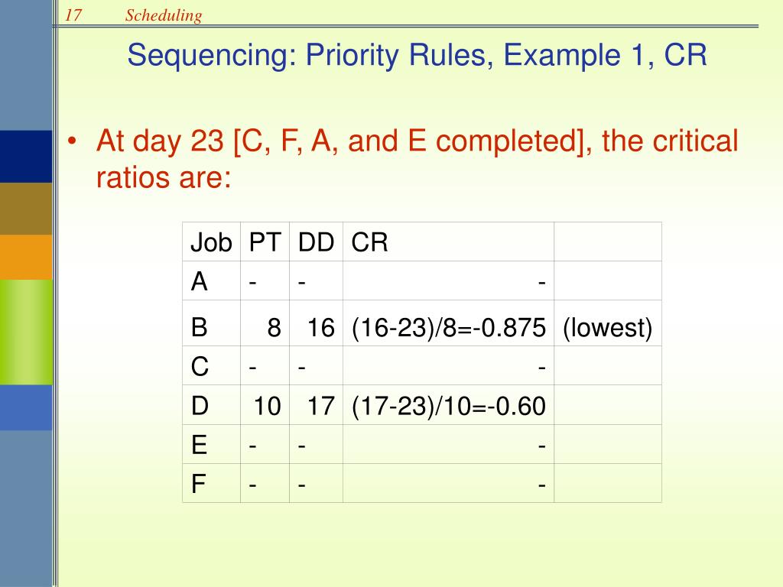783x587 pixels.
Task: Click the slide number 17
Action: click(73, 15)
